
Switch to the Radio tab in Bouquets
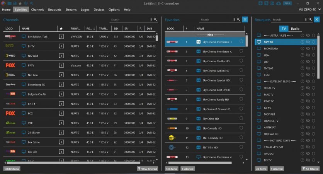coord(295,29)
